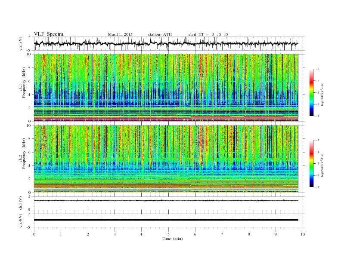
Task: Select the "start UT = 3 :0 :0" text
Action: click(208, 34)
